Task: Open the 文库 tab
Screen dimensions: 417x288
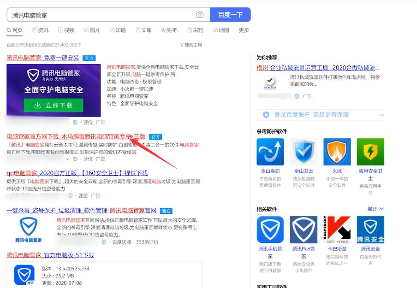Action: (143, 30)
